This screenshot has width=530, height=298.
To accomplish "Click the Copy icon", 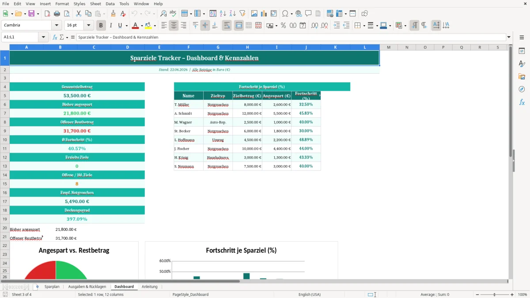I will (88, 14).
